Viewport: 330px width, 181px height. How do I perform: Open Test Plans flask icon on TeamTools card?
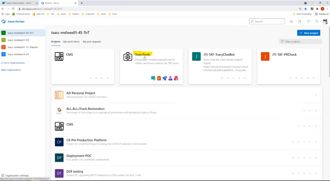[171, 78]
